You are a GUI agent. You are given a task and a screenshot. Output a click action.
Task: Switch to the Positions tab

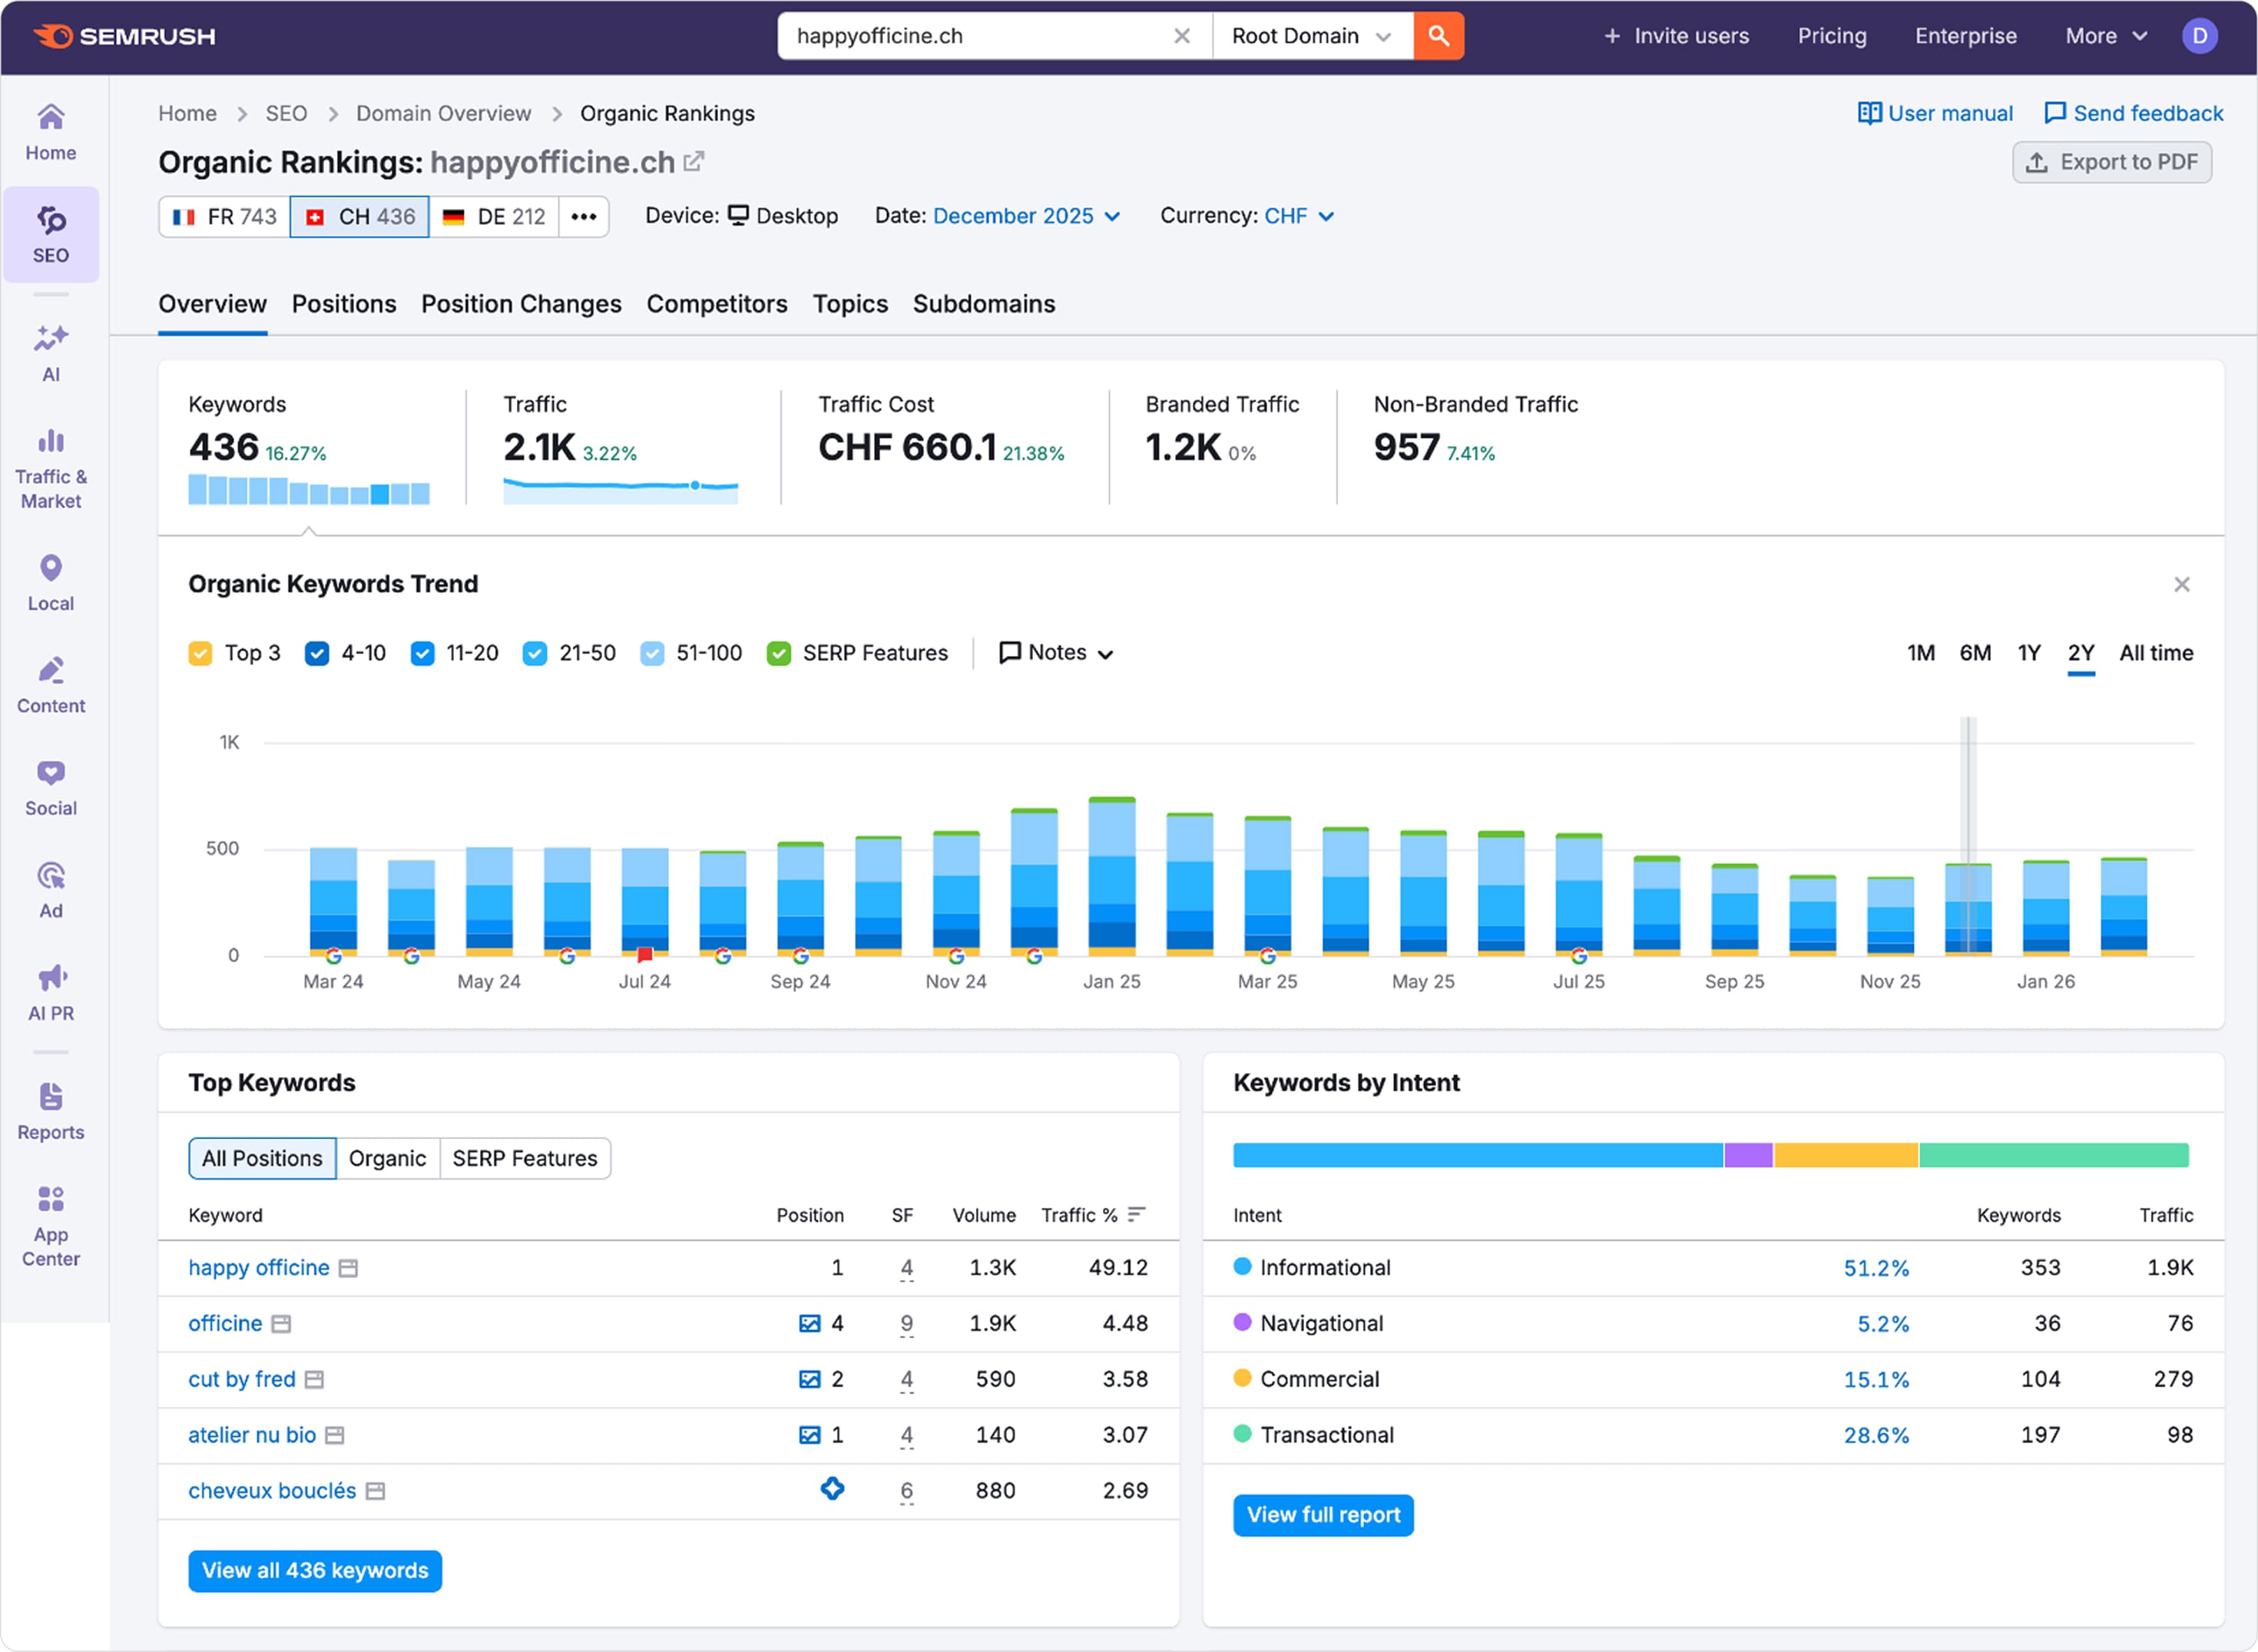344,304
